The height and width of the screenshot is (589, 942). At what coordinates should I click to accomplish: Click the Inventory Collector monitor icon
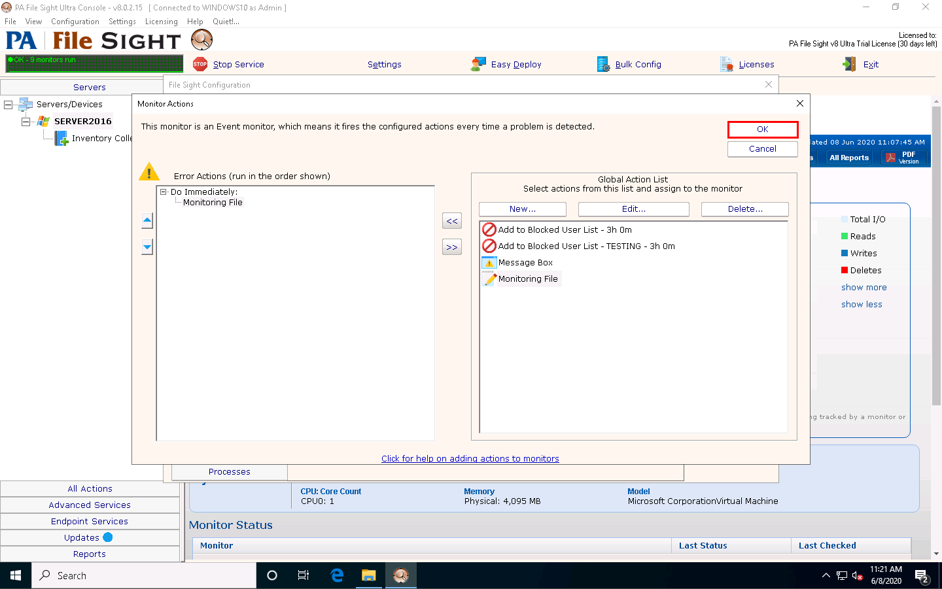pos(61,138)
